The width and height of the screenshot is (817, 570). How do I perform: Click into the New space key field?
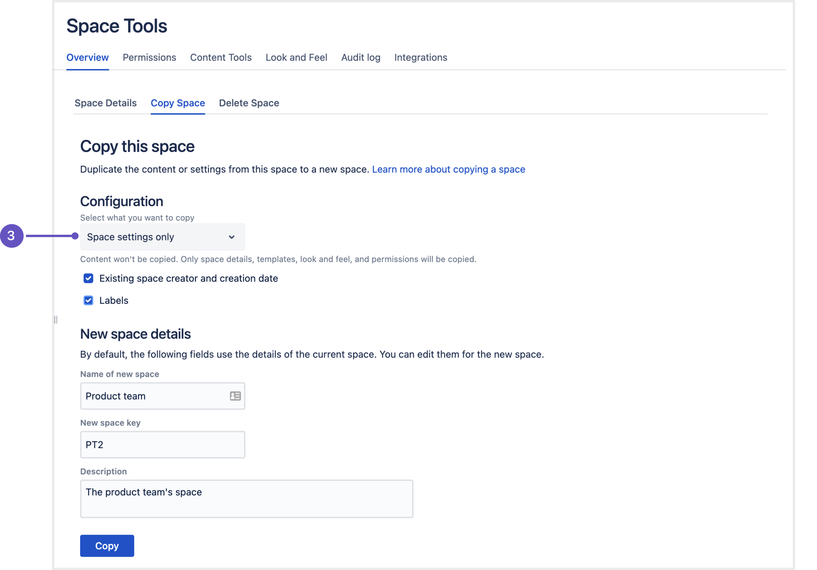[163, 445]
